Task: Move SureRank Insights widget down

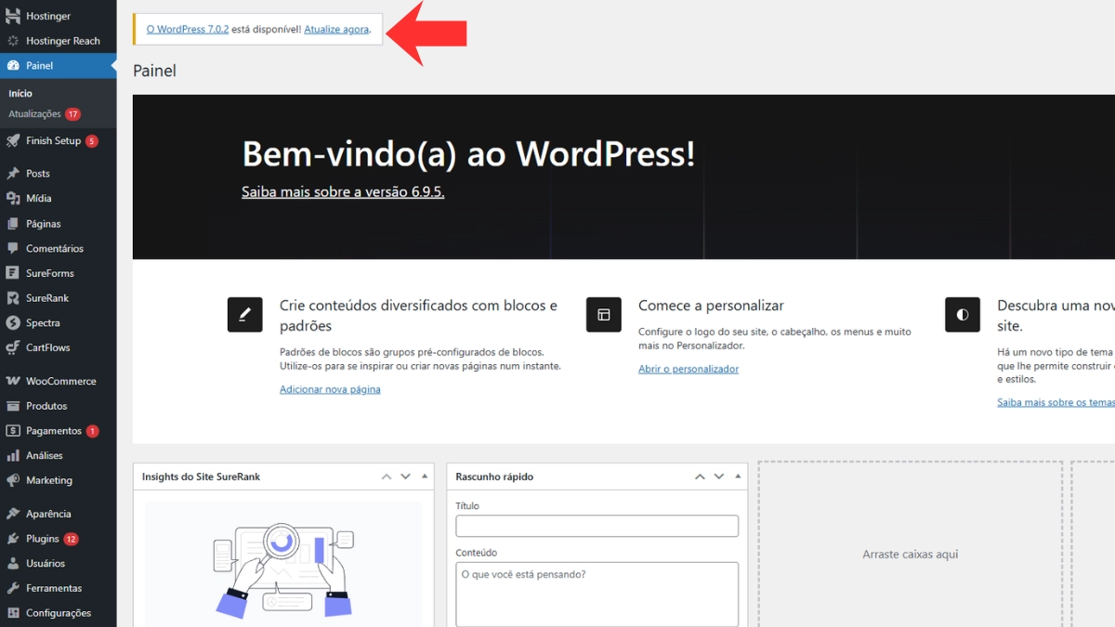Action: [406, 477]
